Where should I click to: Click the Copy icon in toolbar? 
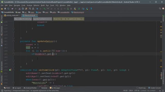click(23, 9)
